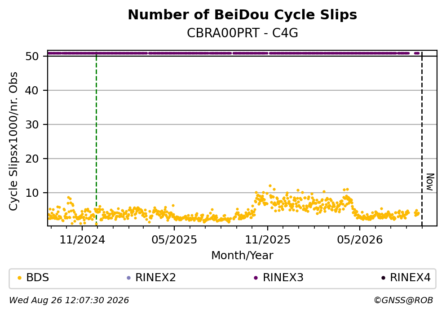Click the Month/Year axis label
The width and height of the screenshot is (446, 314).
pyautogui.click(x=243, y=256)
